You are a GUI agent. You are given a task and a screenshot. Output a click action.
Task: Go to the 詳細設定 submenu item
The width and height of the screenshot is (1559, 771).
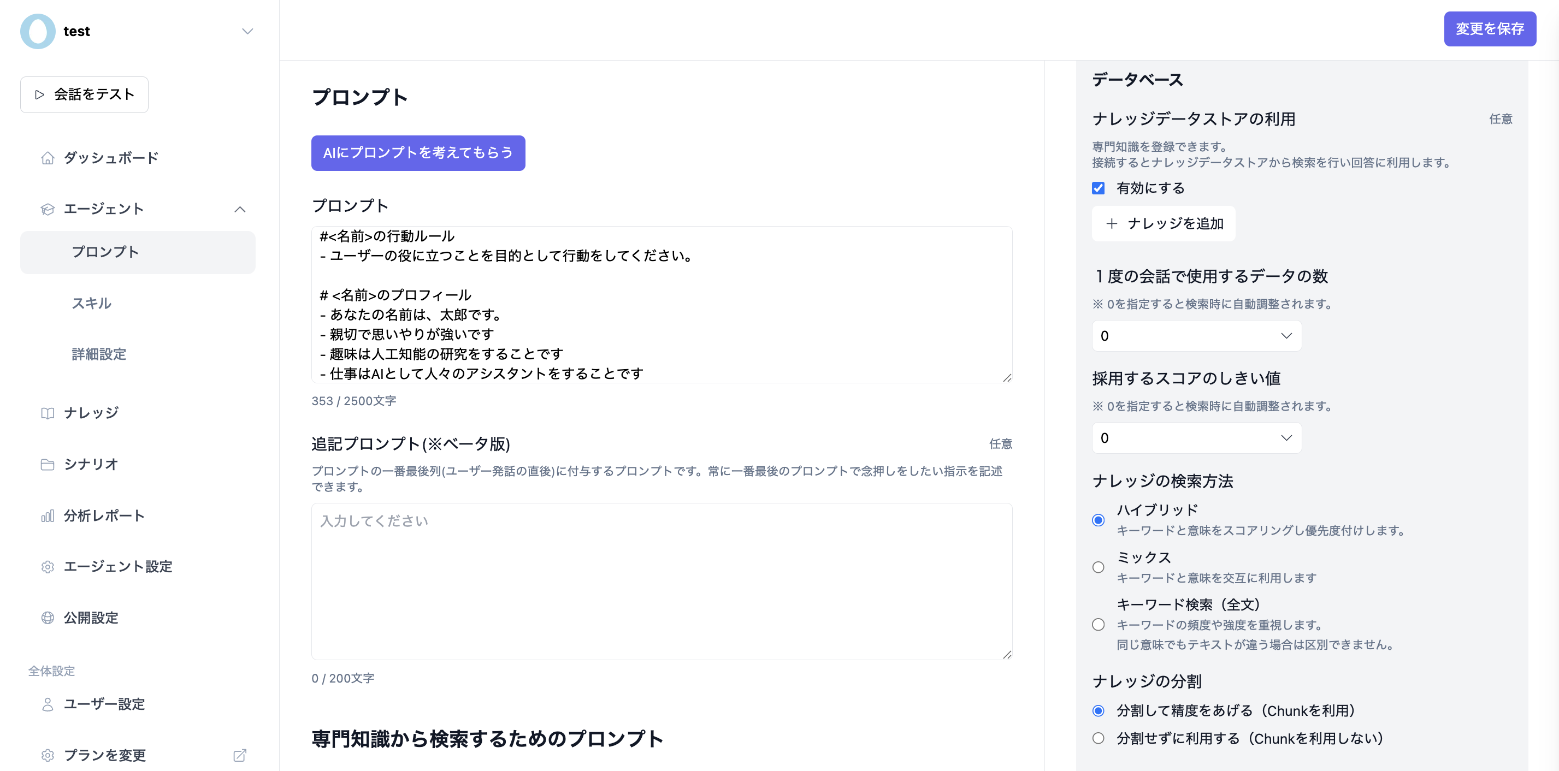tap(99, 354)
